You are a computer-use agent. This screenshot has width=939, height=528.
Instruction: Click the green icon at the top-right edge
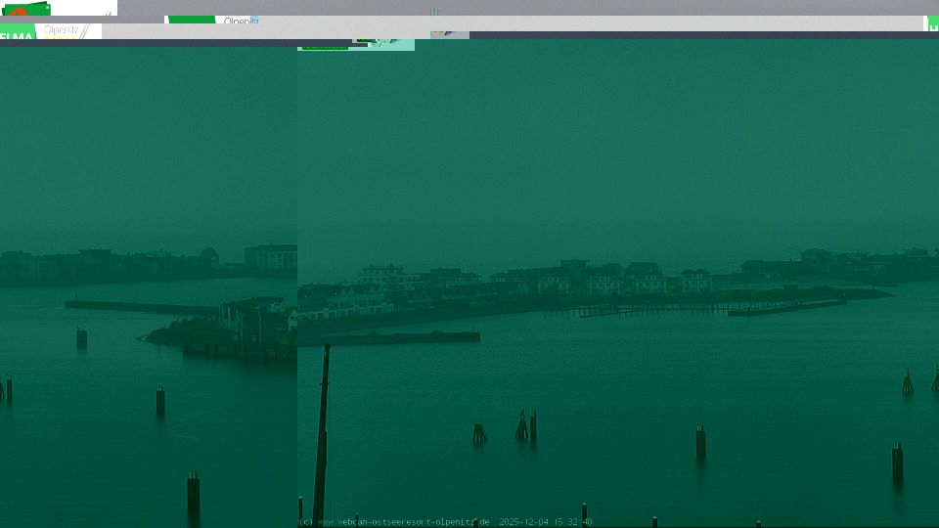pos(933,22)
